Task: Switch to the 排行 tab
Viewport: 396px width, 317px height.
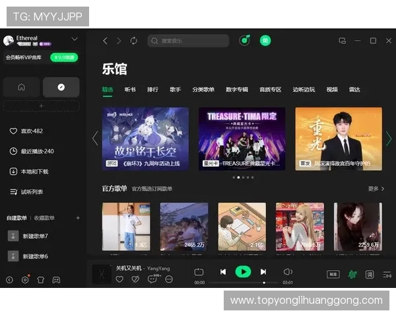Action: click(x=153, y=90)
